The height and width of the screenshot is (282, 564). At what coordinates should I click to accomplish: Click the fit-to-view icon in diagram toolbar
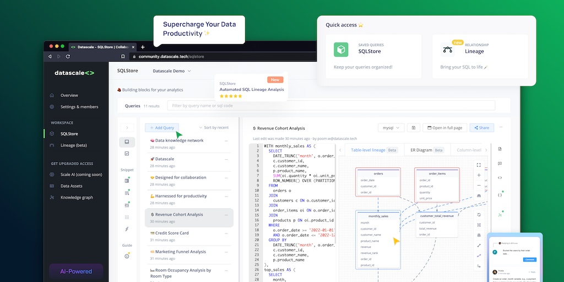click(479, 225)
